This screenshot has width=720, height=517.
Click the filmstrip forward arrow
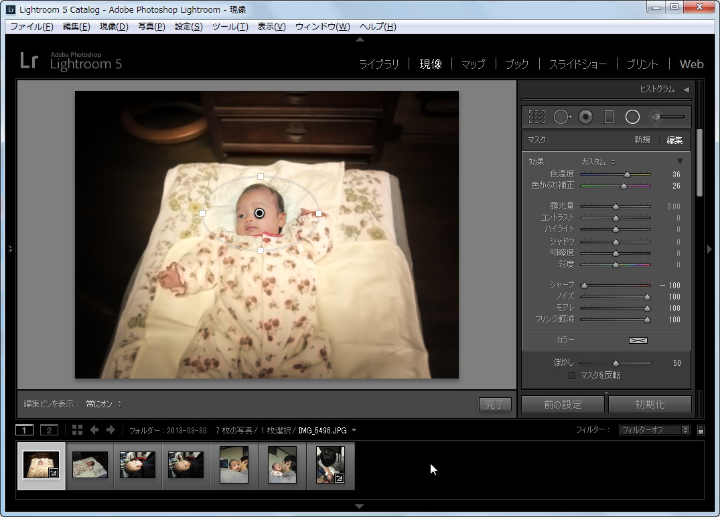click(x=111, y=430)
